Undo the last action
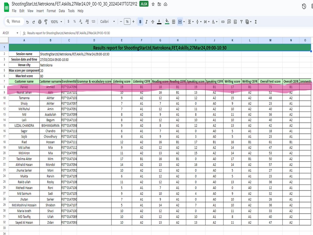Viewport: 313px width, 235px height. (x=28, y=22)
